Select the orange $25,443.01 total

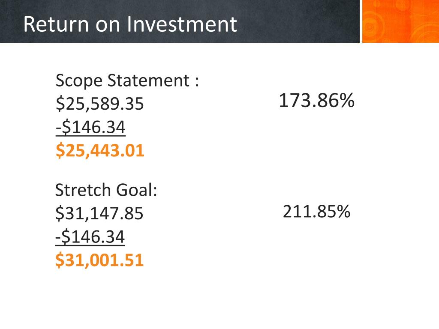pyautogui.click(x=100, y=150)
